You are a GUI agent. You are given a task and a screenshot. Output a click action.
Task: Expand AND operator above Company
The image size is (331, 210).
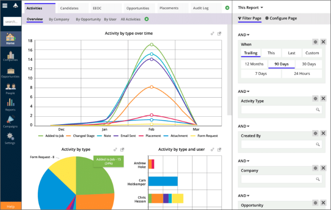(244, 161)
